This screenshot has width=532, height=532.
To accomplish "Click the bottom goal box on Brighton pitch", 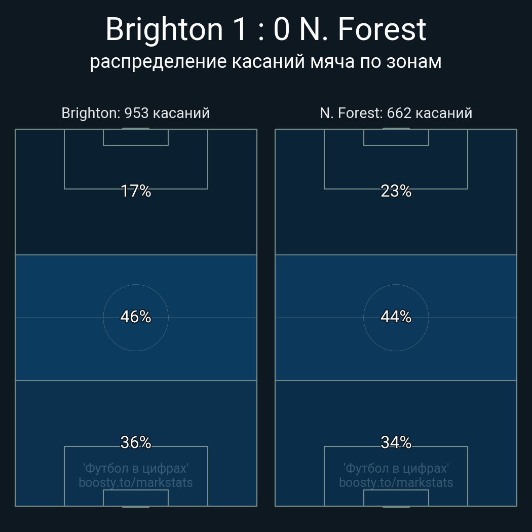I will point(136,498).
